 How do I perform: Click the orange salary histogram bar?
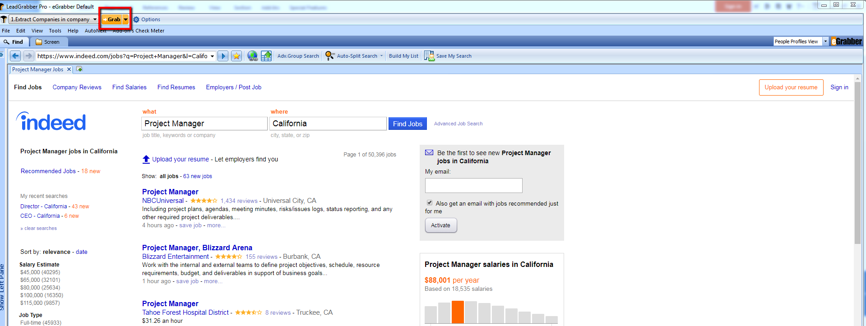[458, 312]
